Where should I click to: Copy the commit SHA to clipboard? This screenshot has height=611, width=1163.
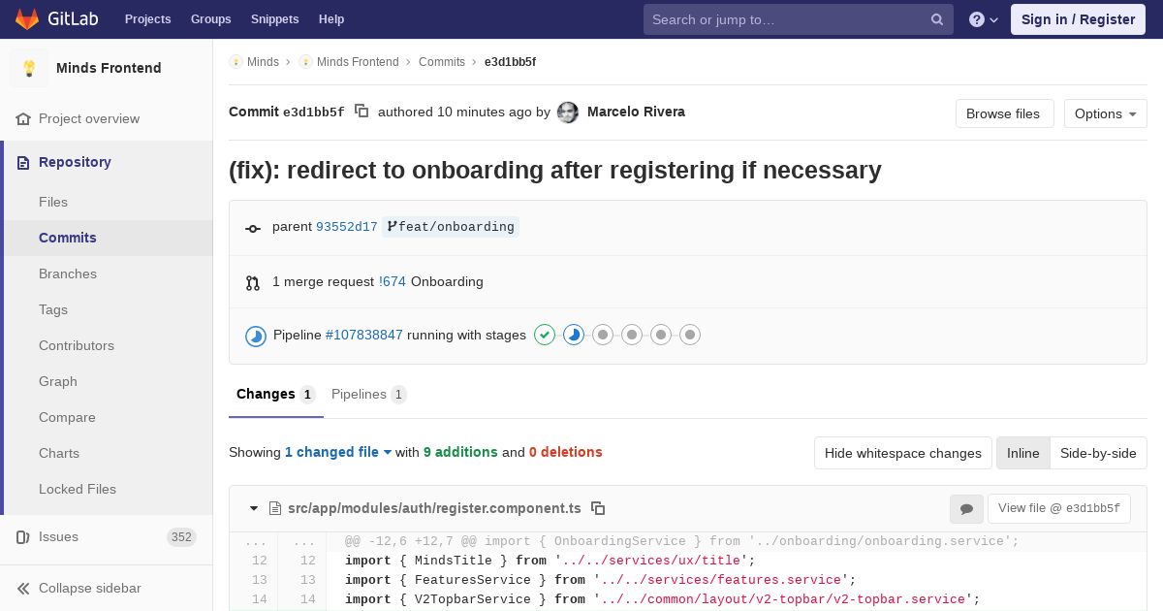[x=361, y=112]
